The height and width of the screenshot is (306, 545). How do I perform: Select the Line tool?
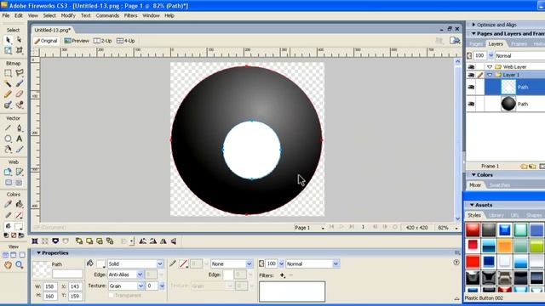pos(8,128)
